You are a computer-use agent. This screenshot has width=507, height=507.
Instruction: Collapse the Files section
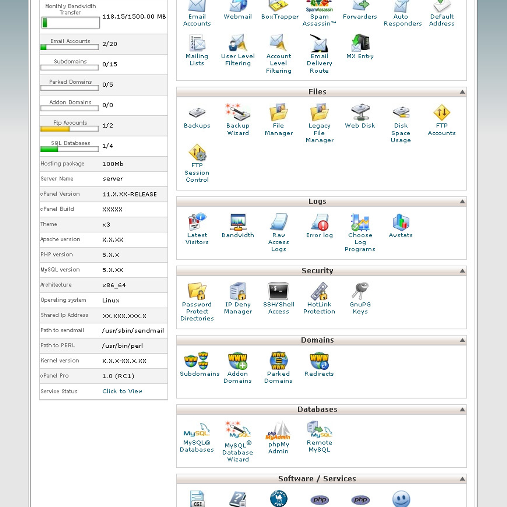462,92
